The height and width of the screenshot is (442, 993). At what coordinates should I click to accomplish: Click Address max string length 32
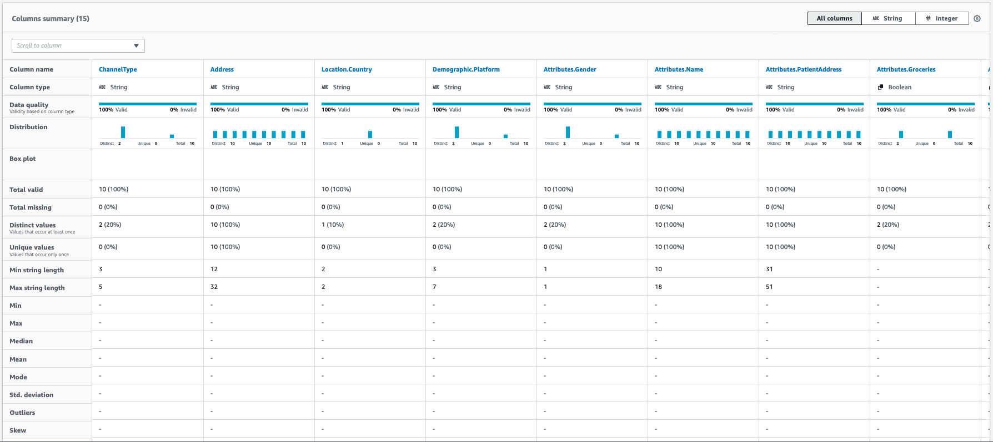click(214, 287)
